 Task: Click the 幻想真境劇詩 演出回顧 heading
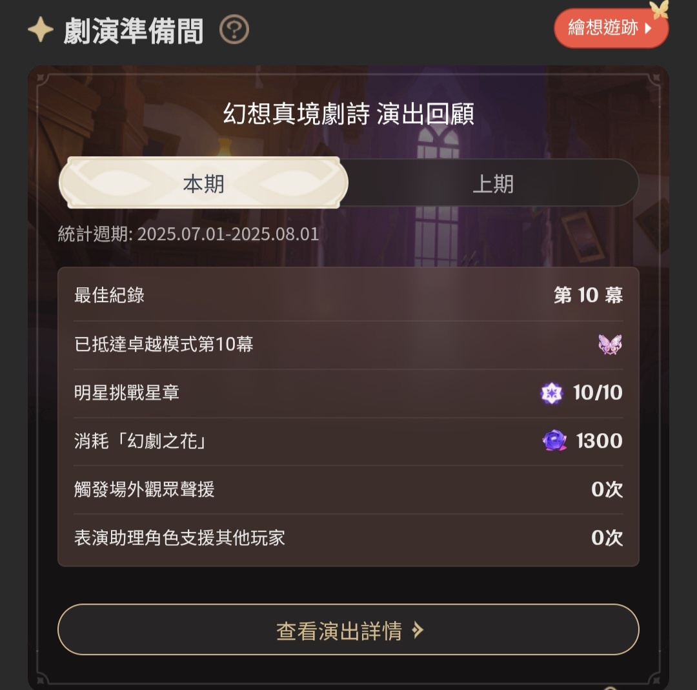click(x=348, y=114)
